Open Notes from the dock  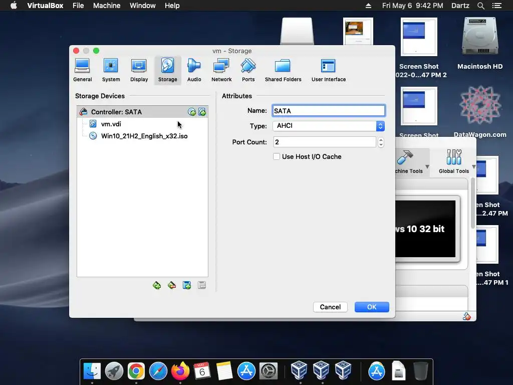[224, 371]
